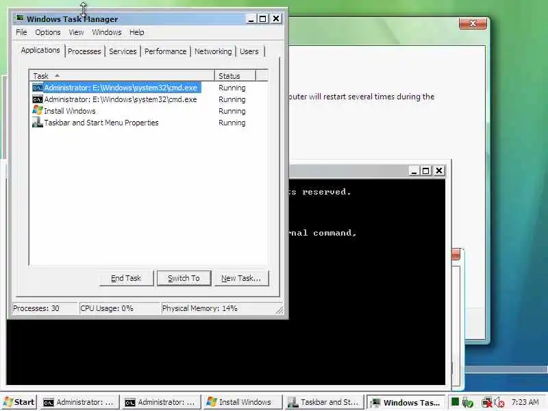Image resolution: width=548 pixels, height=411 pixels.
Task: Click the icon of the second cmd.exe task
Action: coord(38,99)
